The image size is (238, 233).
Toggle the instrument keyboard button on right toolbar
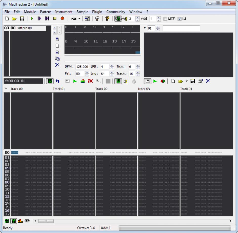point(148,81)
